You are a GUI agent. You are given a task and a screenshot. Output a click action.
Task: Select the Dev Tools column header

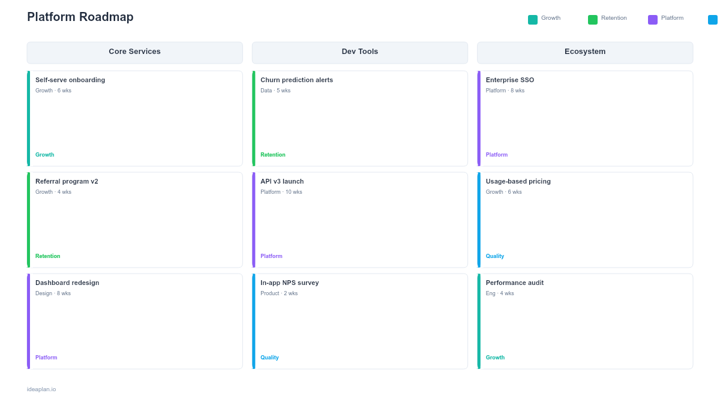[360, 52]
